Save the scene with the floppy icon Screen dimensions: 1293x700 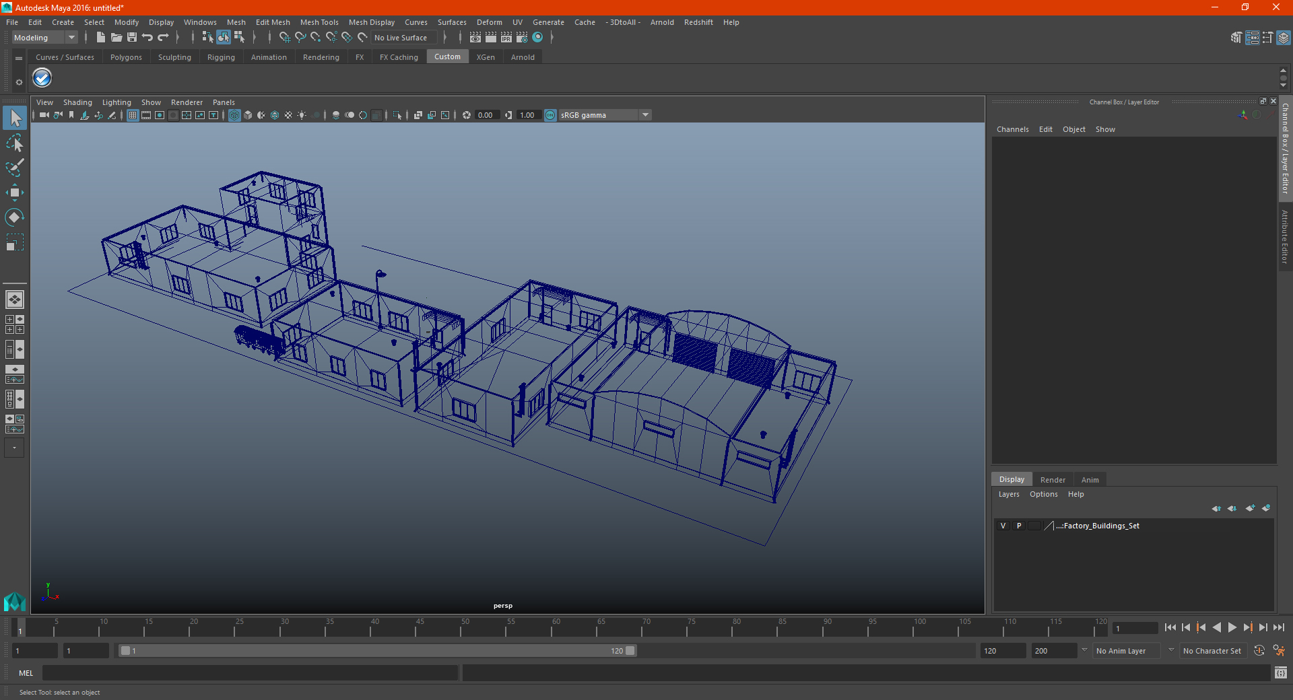tap(132, 38)
